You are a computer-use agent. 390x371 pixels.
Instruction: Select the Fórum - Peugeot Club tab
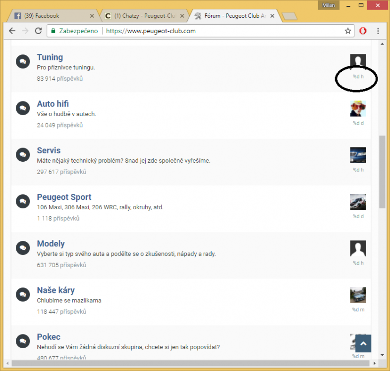234,16
